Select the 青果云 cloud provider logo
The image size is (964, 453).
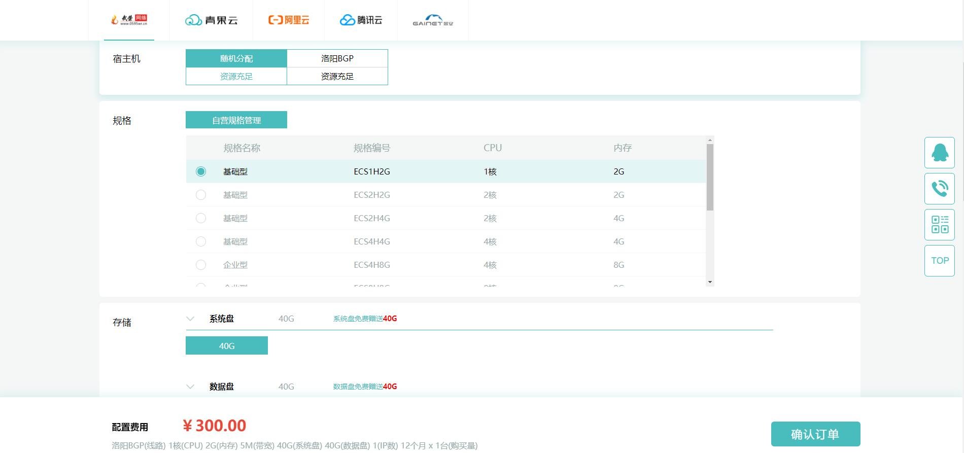point(211,20)
